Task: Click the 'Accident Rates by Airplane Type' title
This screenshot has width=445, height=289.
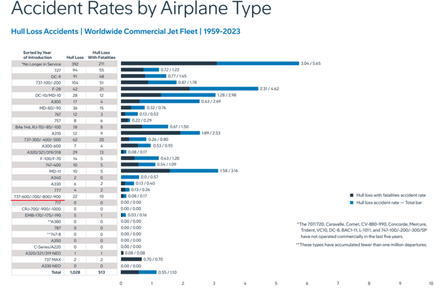Action: click(x=141, y=8)
